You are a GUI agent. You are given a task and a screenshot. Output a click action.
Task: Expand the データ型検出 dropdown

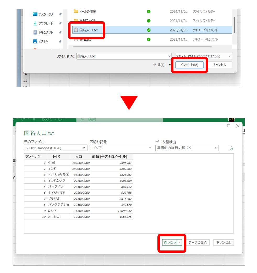click(187, 148)
